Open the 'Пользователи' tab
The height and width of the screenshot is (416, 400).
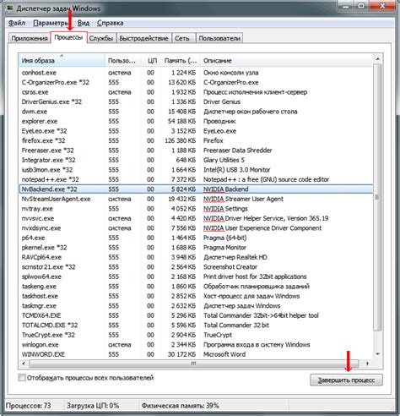(x=219, y=38)
